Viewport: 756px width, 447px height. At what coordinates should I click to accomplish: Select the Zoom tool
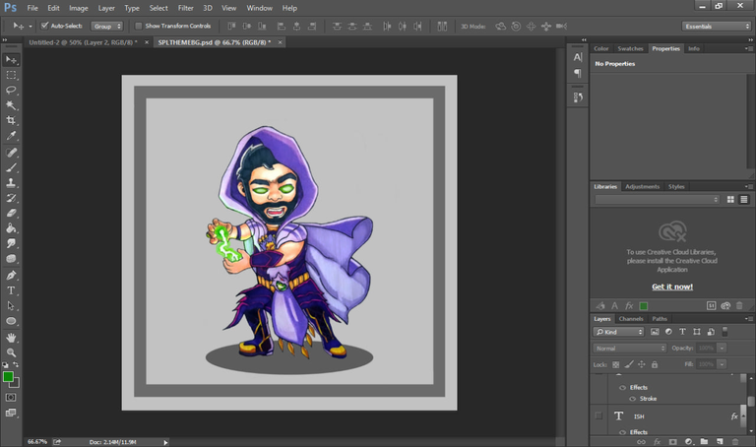click(11, 352)
